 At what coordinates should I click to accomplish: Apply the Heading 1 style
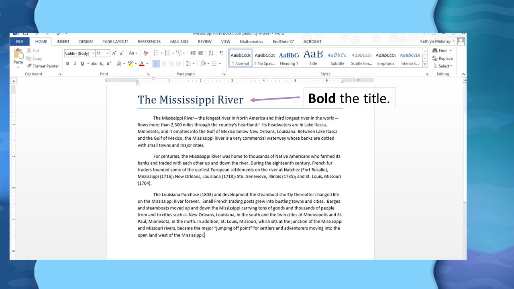tap(289, 58)
